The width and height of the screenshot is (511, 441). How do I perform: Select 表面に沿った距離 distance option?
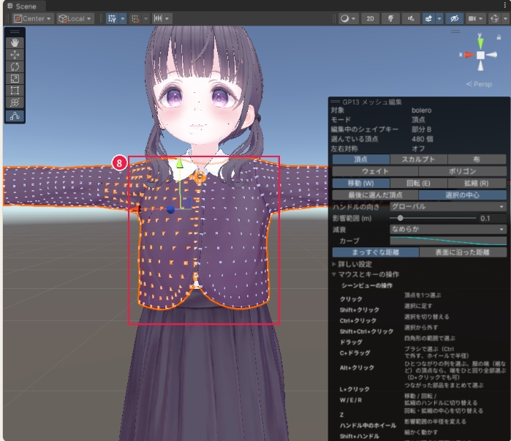pos(463,252)
